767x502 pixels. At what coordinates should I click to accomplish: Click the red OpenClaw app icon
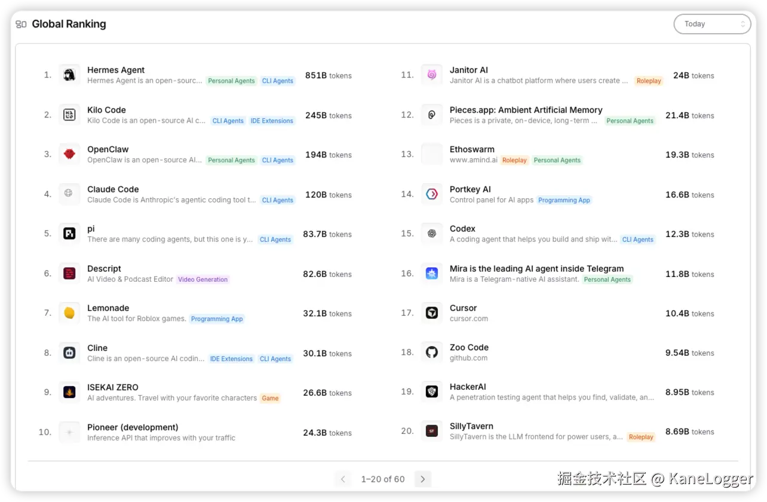pos(69,155)
